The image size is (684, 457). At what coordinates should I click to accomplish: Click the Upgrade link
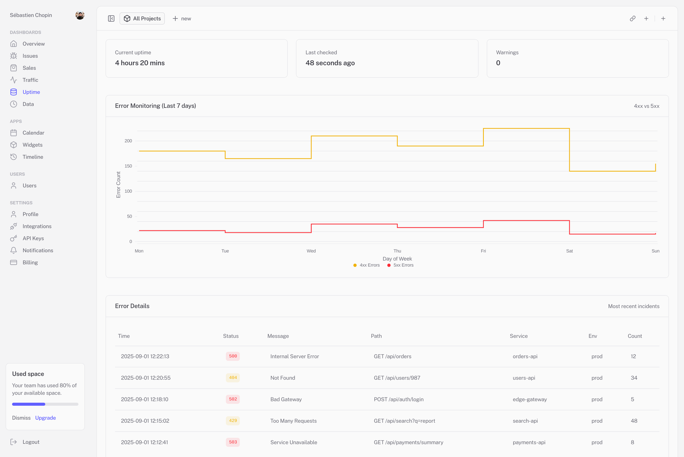pos(45,418)
